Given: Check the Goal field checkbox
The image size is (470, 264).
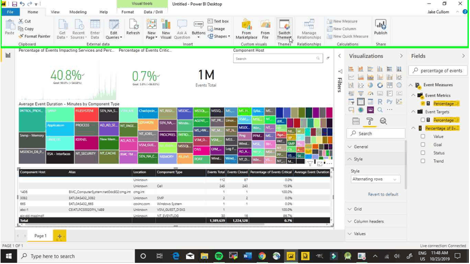Looking at the screenshot, I should [x=423, y=144].
